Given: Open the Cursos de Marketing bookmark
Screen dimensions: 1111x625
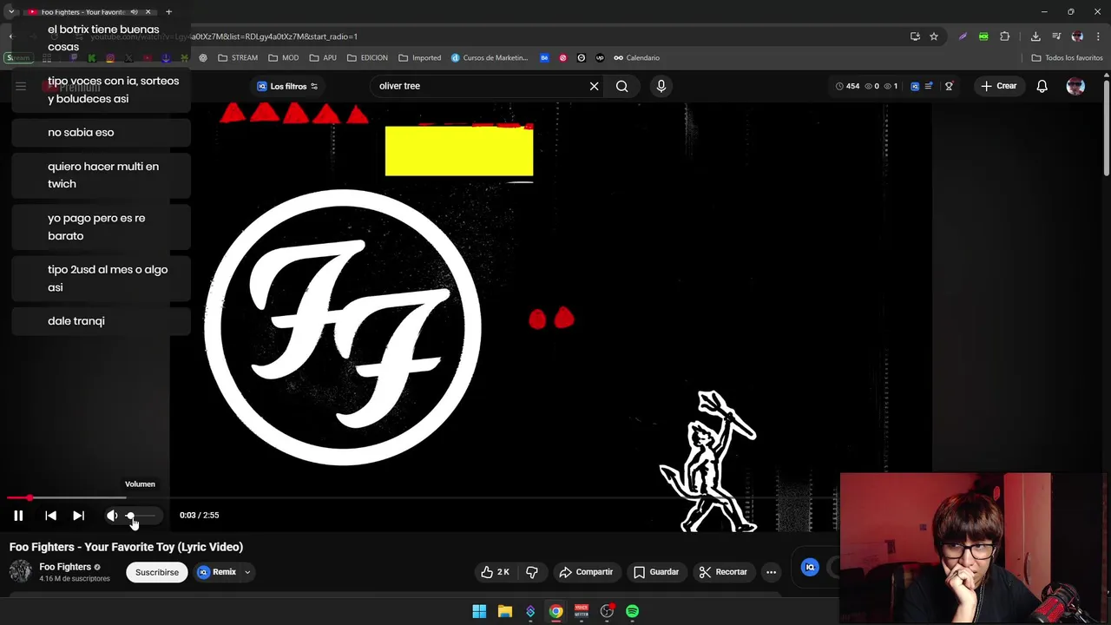Looking at the screenshot, I should [490, 58].
